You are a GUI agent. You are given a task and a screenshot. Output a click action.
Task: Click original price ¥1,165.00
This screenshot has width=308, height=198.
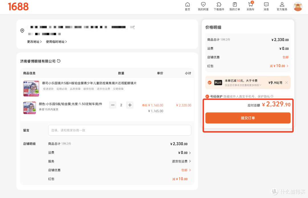pyautogui.click(x=156, y=111)
